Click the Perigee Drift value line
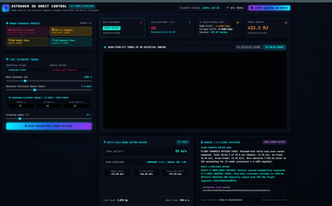The image size is (332, 206). coord(216,29)
